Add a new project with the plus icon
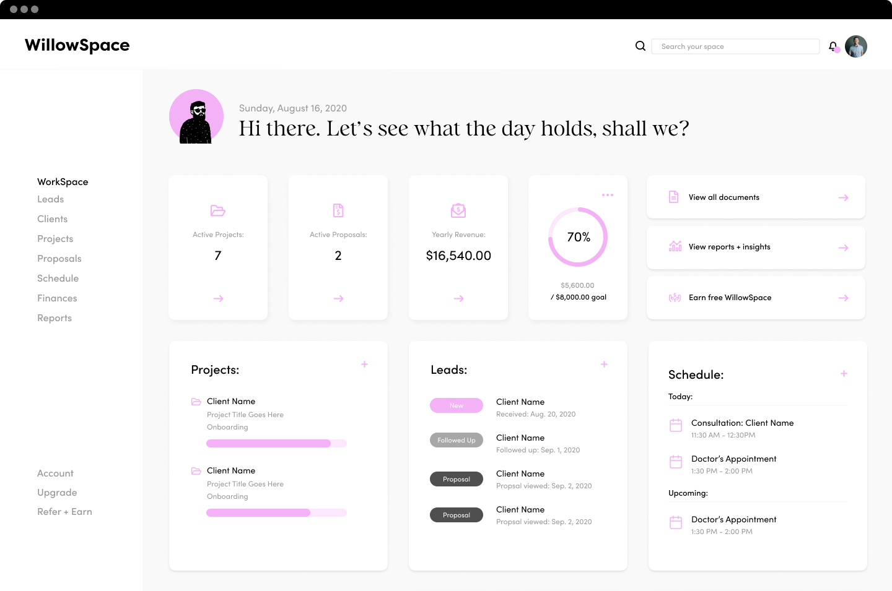 364,365
